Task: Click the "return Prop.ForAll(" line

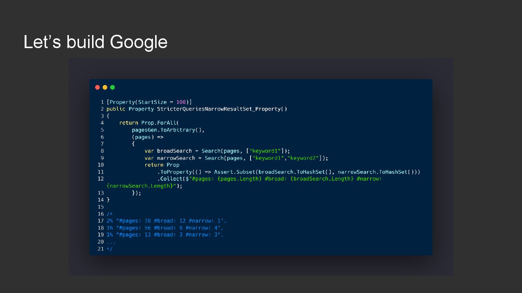Action: click(149, 123)
